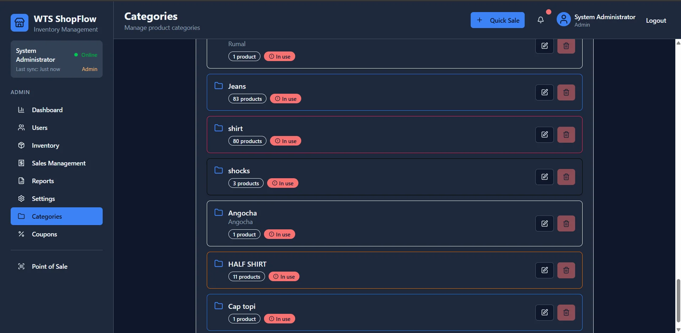Delete the Angocha category
This screenshot has height=333, width=681.
[x=566, y=224]
